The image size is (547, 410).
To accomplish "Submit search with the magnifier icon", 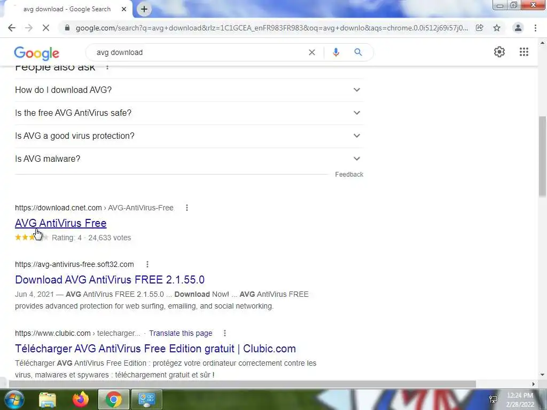I will click(x=358, y=52).
